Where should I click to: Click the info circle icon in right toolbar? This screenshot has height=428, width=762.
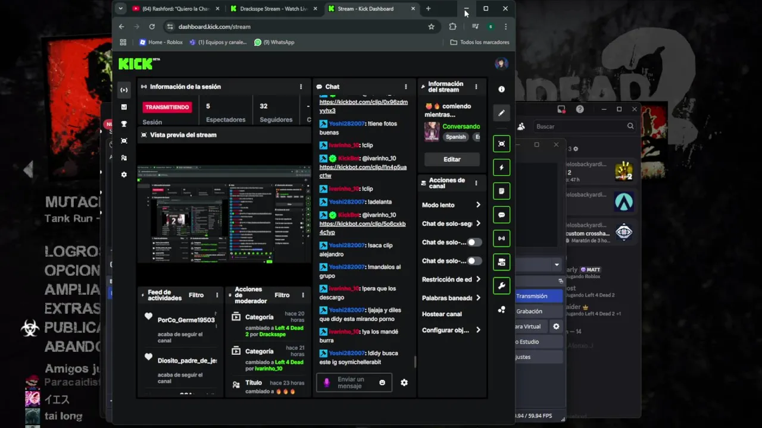[x=501, y=89]
